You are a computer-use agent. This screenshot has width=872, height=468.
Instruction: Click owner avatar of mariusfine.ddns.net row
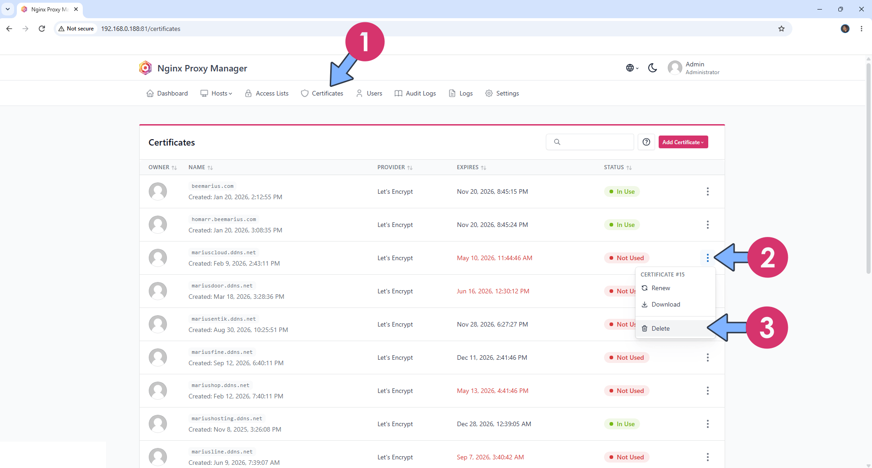(158, 357)
